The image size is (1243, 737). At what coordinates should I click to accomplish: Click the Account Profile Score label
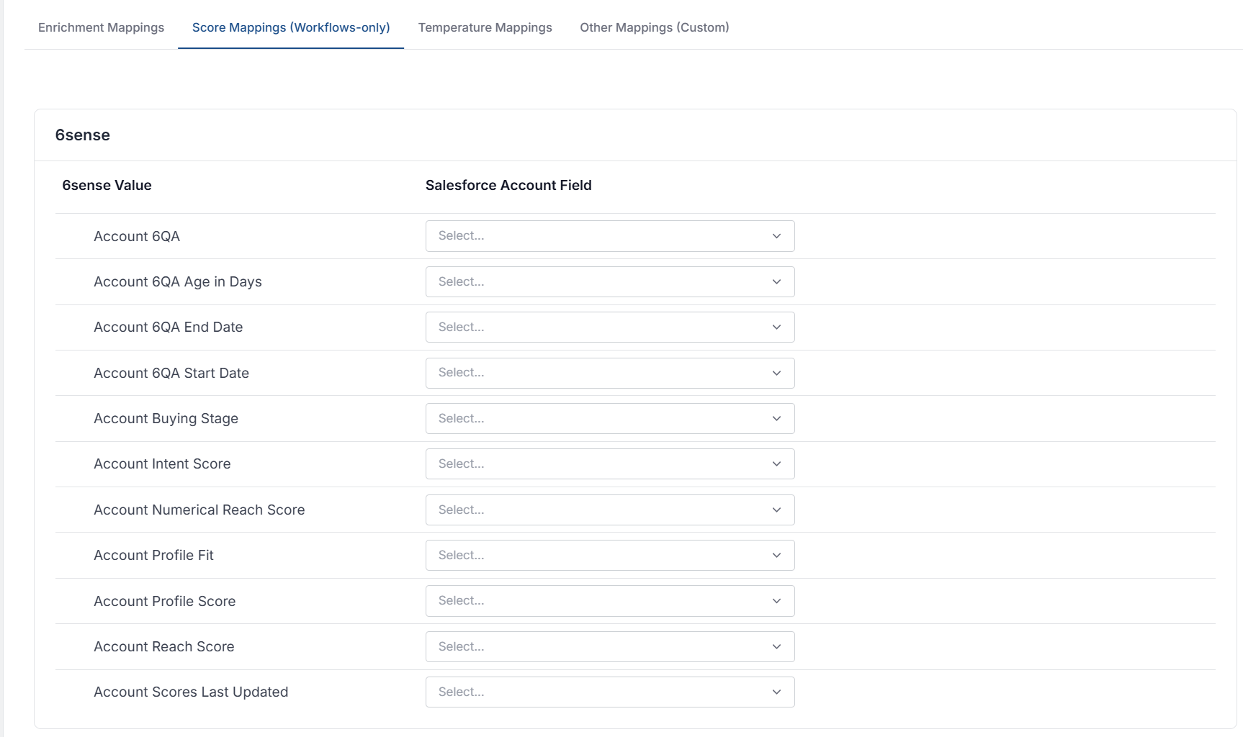165,601
